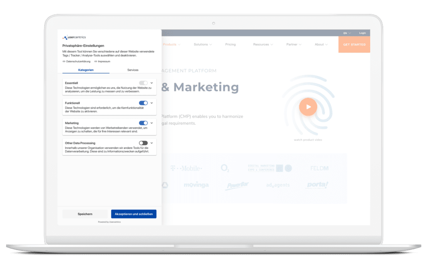This screenshot has height=267, width=427.
Task: Expand the Other Data Processing chevron
Action: point(152,143)
